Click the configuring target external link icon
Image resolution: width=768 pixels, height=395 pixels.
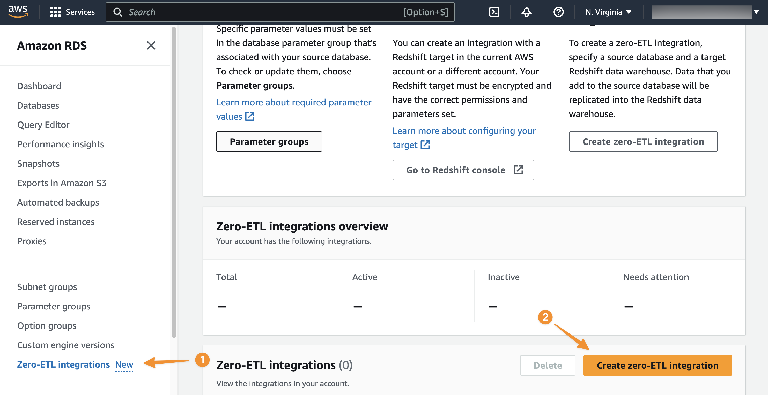pyautogui.click(x=425, y=145)
